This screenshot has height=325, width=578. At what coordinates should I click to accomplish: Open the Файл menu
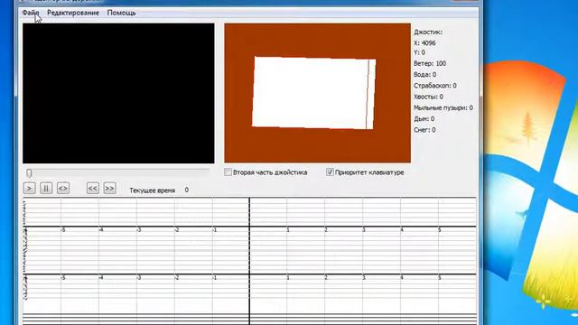click(30, 13)
